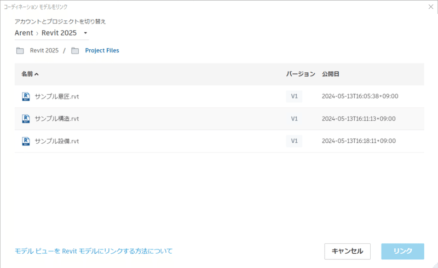The image size is (438, 268).
Task: Open Project Files breadcrumb link
Action: pyautogui.click(x=102, y=50)
